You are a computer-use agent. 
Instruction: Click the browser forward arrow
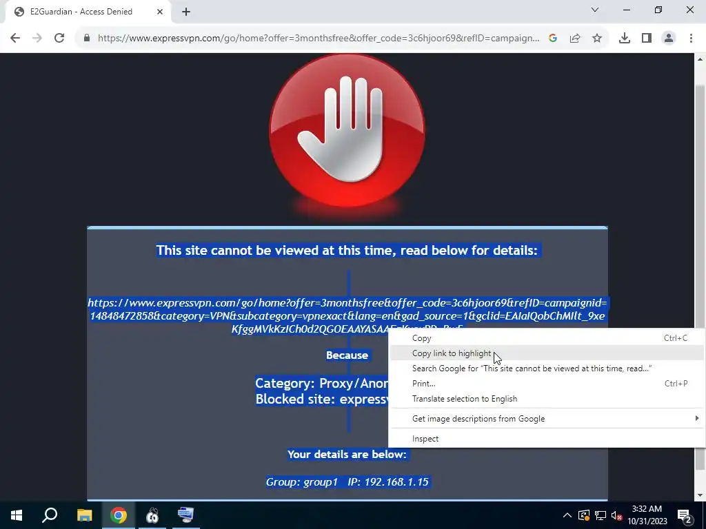click(x=37, y=39)
